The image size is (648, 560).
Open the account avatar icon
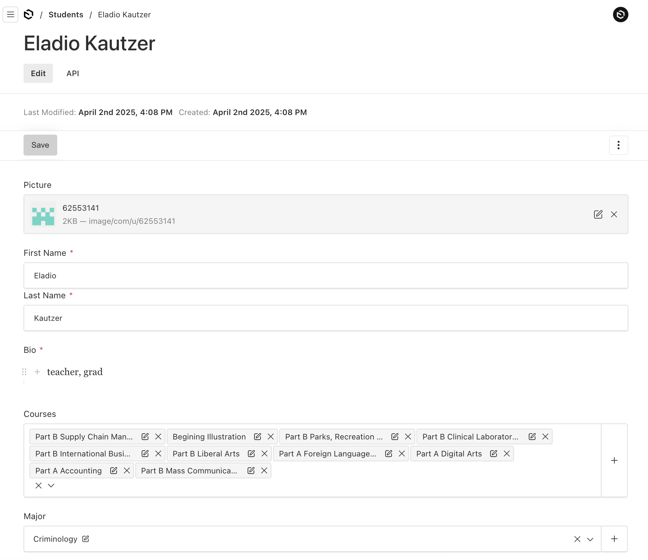click(x=620, y=15)
